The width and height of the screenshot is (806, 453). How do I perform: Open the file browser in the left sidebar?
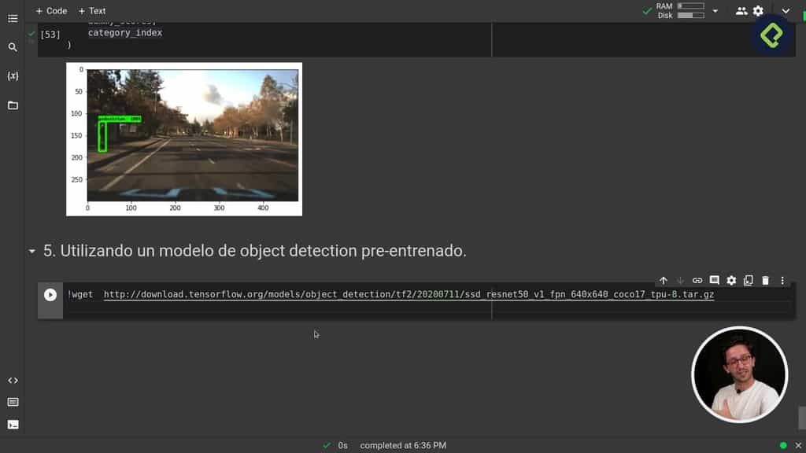point(13,105)
